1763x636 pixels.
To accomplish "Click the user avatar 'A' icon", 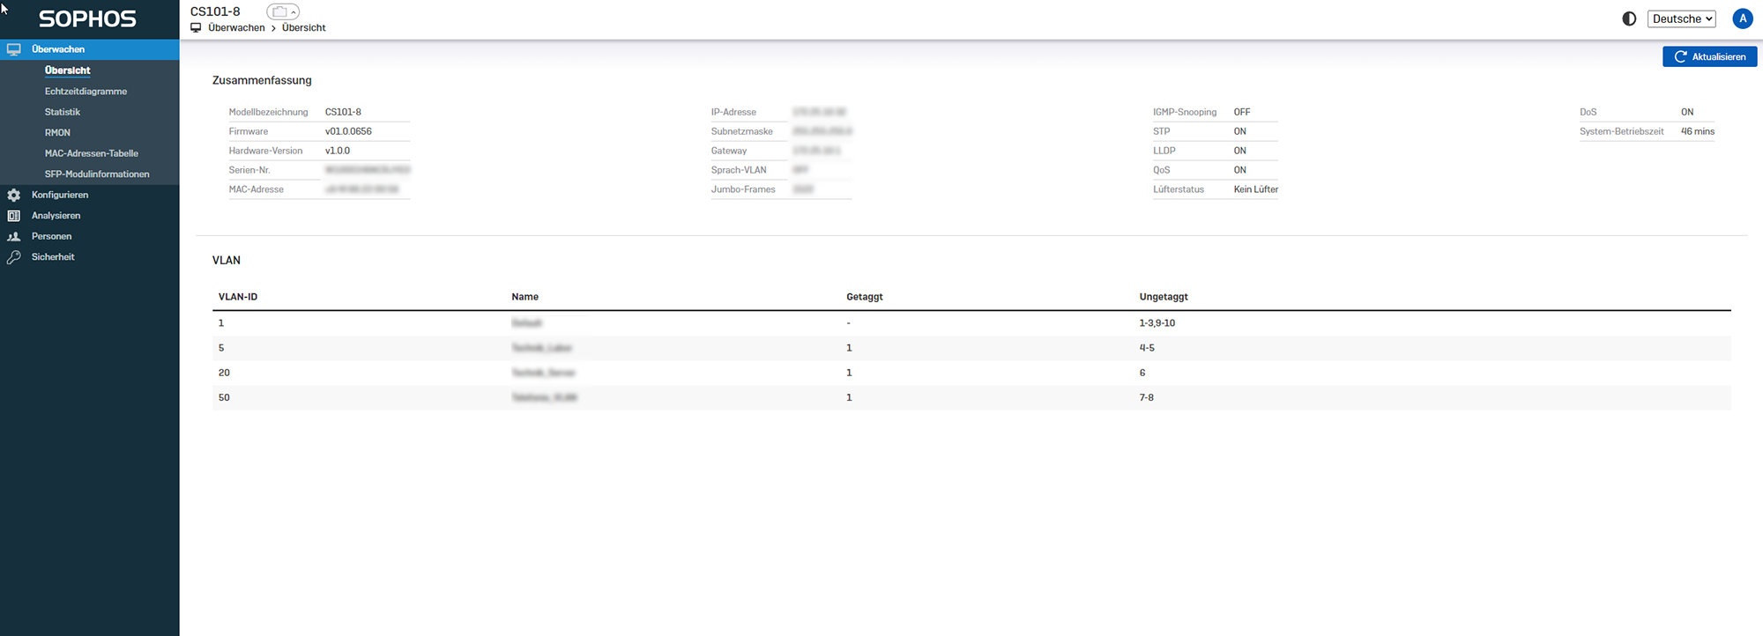I will click(x=1742, y=18).
